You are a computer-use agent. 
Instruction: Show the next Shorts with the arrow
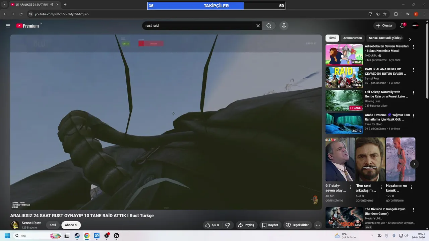[414, 164]
